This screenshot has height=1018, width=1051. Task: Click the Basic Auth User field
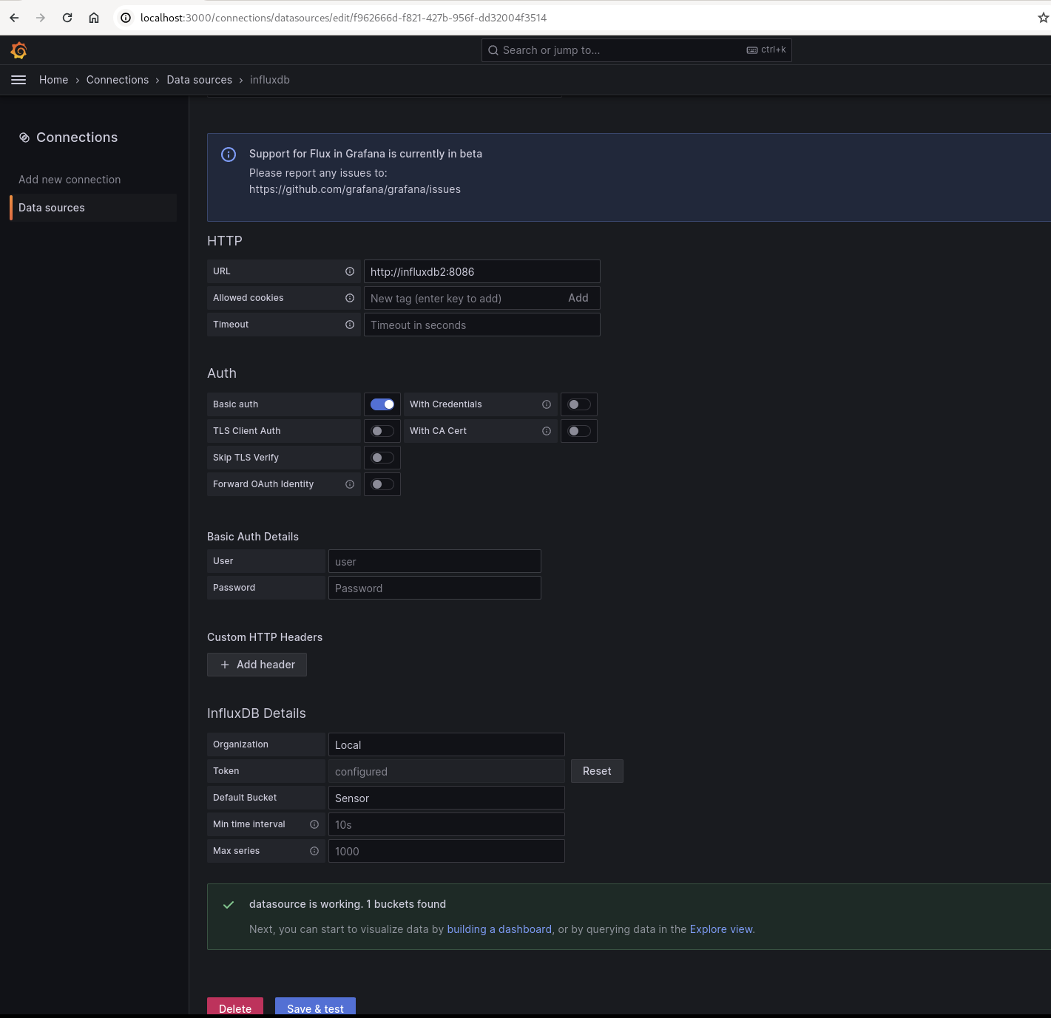tap(435, 561)
